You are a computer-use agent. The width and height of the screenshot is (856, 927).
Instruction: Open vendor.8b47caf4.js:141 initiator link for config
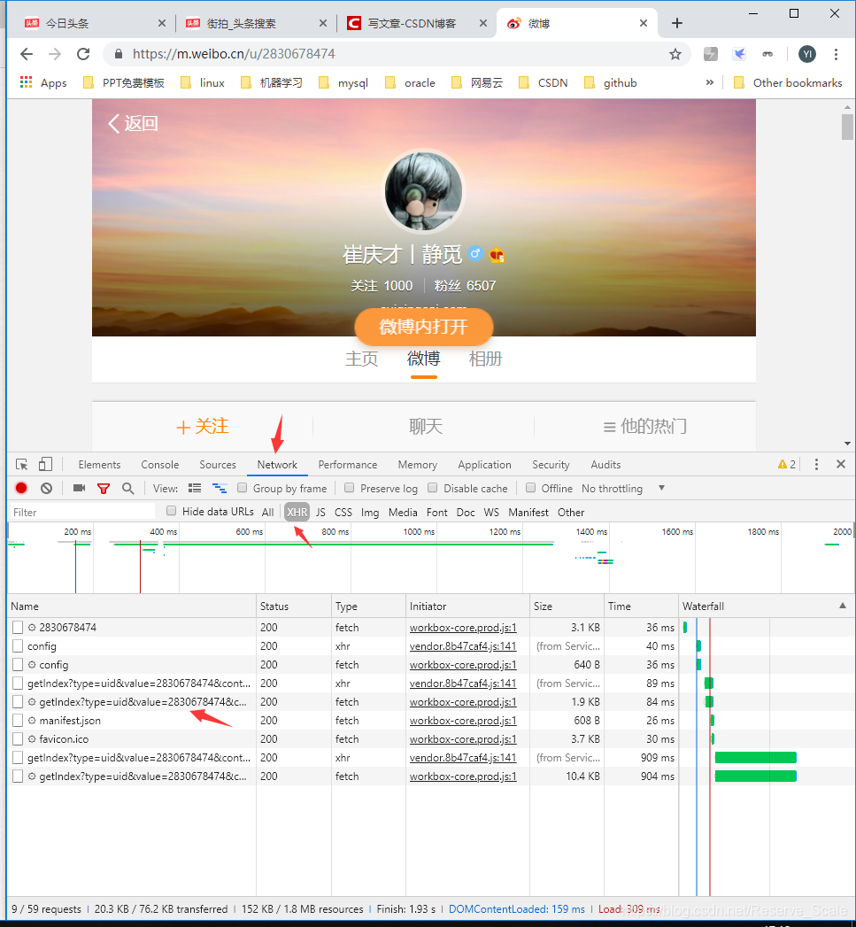click(463, 646)
